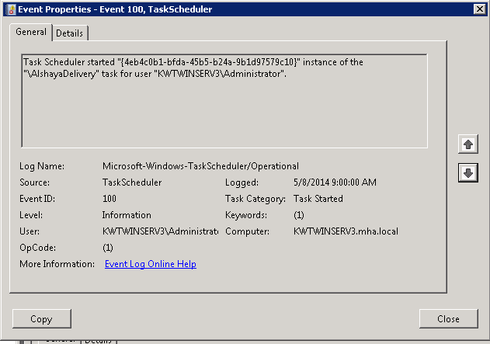The height and width of the screenshot is (344, 490).
Task: Click the Level: label
Action: [31, 215]
